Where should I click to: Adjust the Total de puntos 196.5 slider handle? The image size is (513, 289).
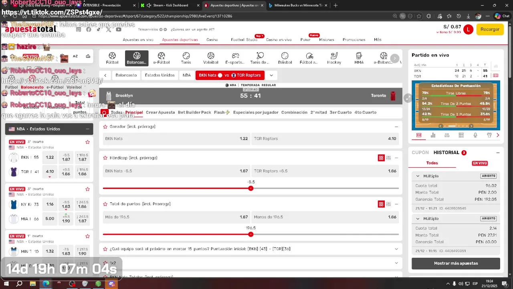point(251,234)
